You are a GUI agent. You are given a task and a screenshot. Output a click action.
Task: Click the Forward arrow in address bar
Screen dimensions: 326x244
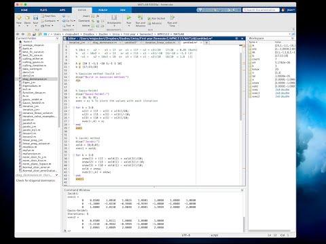pyautogui.click(x=23, y=34)
